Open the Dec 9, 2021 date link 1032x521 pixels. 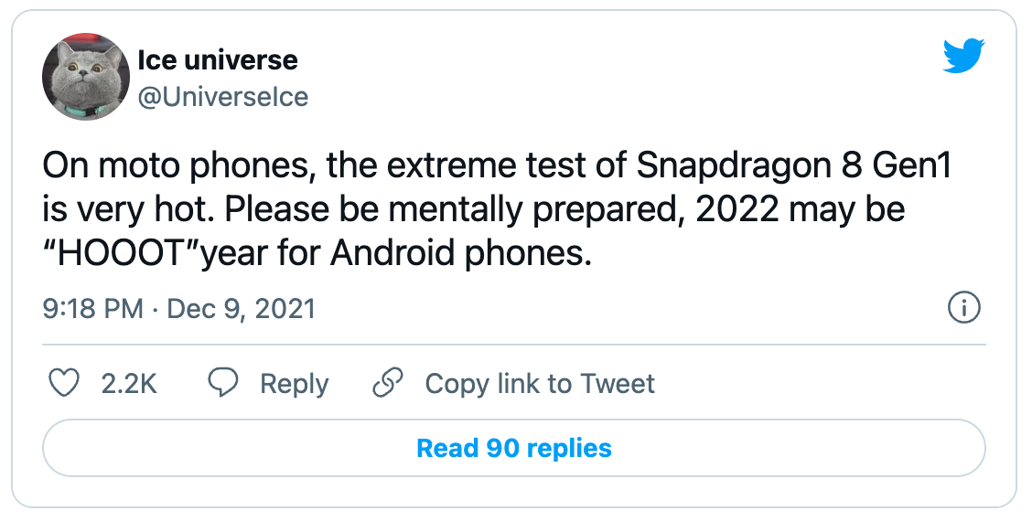[240, 309]
